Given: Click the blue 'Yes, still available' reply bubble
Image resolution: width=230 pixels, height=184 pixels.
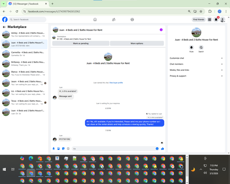Looking at the screenshot, I should 125,123.
